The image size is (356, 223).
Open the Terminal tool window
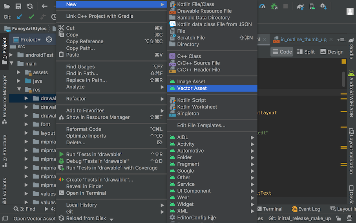[270, 209]
